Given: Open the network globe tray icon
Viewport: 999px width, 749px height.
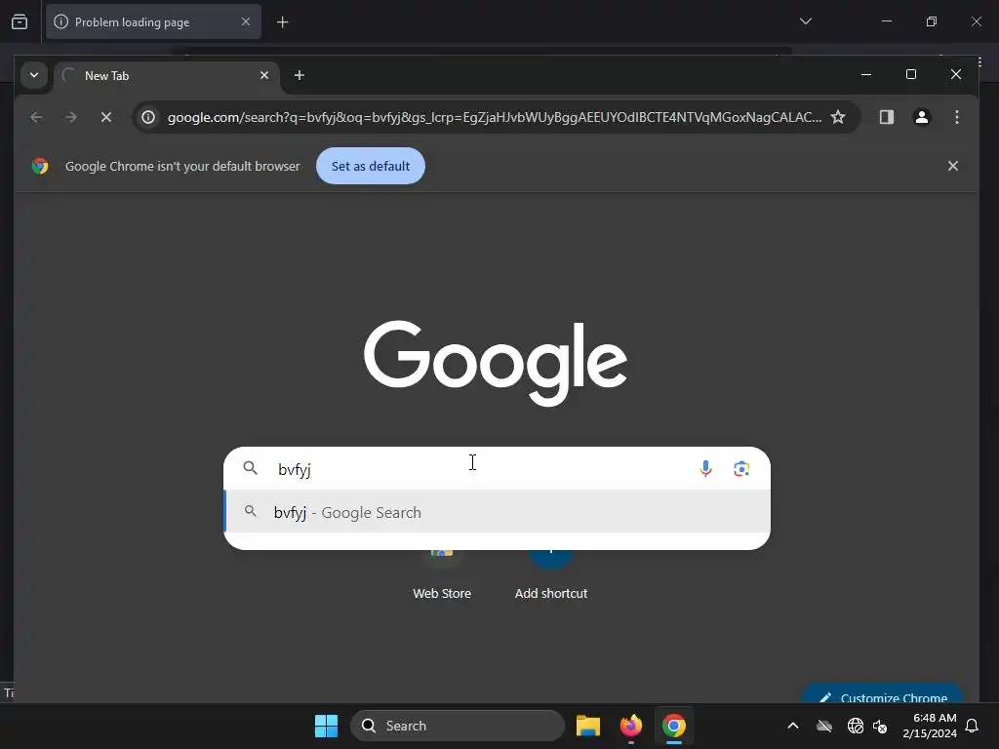Looking at the screenshot, I should (855, 726).
